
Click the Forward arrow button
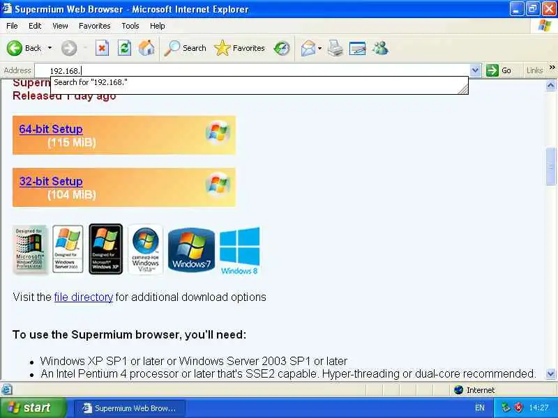tap(69, 48)
